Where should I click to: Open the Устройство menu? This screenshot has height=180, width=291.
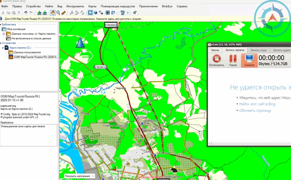click(x=33, y=6)
